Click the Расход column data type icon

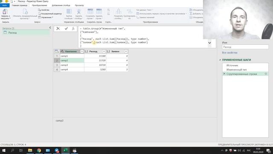pos(86,51)
